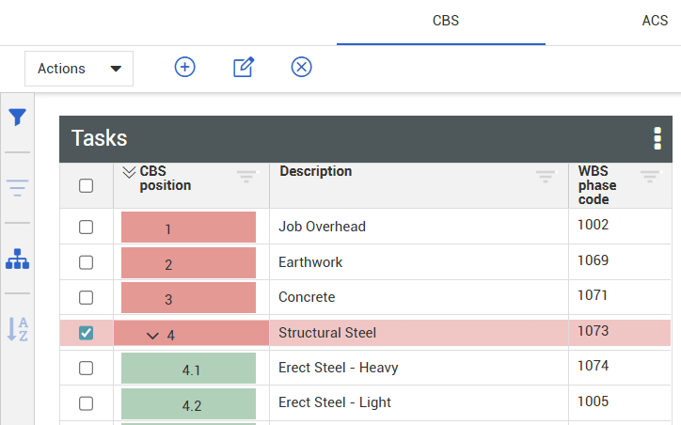Click the delete (X circle) icon

pyautogui.click(x=301, y=67)
